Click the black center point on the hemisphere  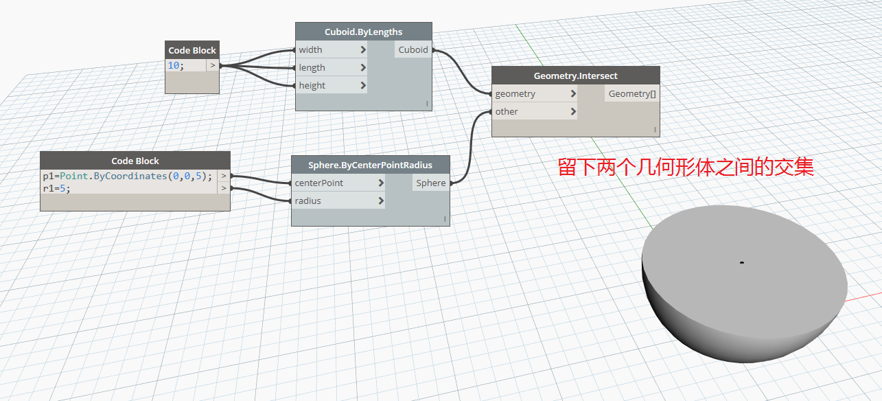pos(741,262)
